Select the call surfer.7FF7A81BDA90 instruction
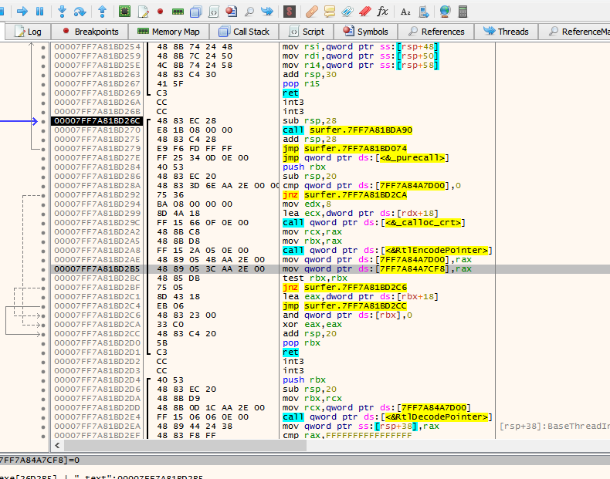Image resolution: width=610 pixels, height=479 pixels. (347, 130)
